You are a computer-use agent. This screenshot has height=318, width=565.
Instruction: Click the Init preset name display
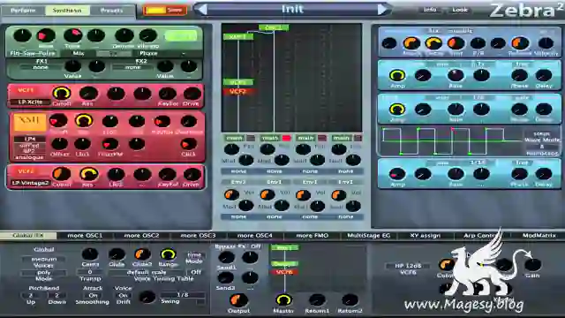pos(292,10)
